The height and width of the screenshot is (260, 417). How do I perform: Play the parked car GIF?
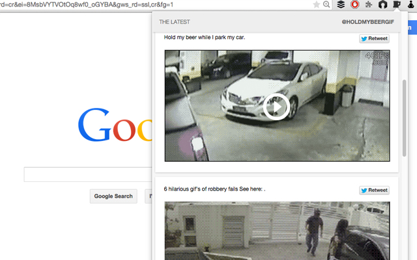pos(276,107)
